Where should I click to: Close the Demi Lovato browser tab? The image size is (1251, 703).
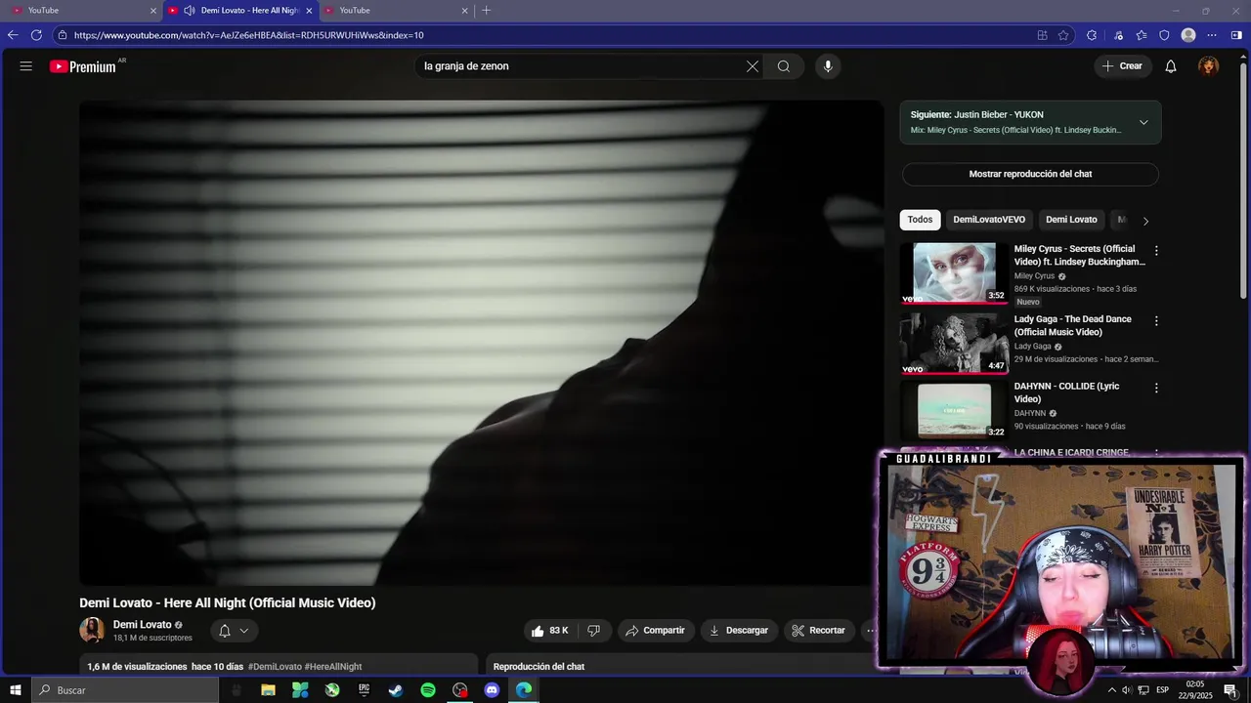309,11
